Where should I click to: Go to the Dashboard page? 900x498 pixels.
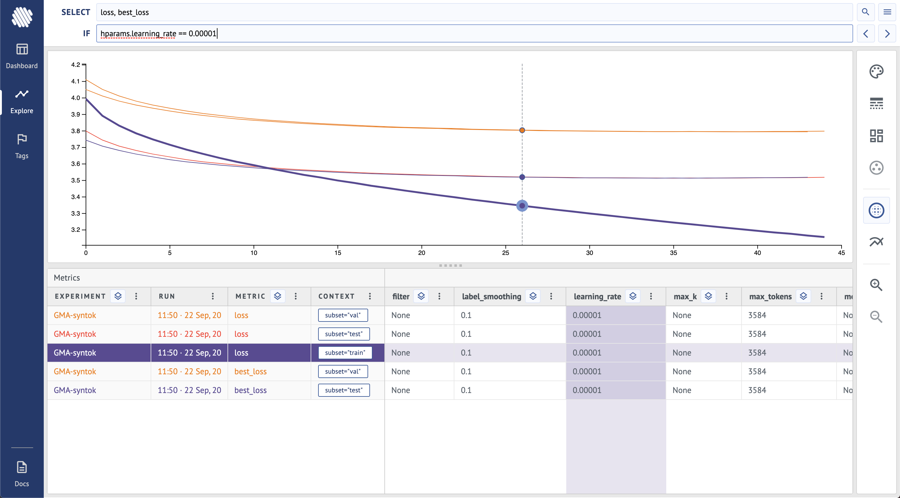point(22,56)
